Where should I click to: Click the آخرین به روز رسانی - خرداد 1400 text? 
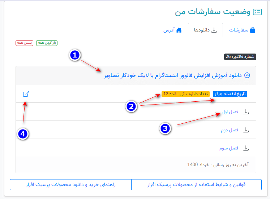218,165
